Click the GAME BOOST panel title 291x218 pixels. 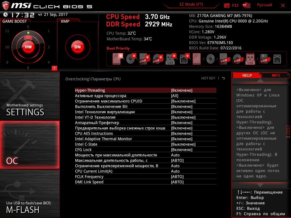click(x=14, y=21)
